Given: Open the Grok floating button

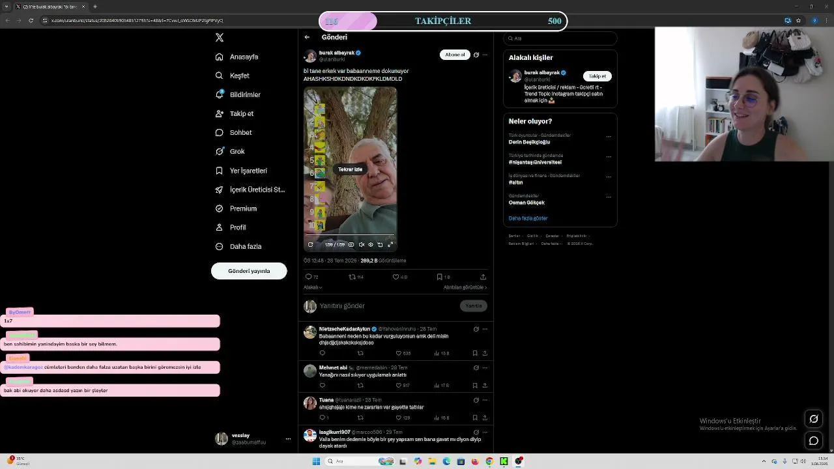Looking at the screenshot, I should pyautogui.click(x=813, y=419).
